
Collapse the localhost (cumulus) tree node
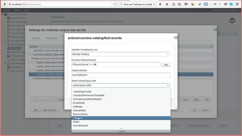(x=3, y=14)
